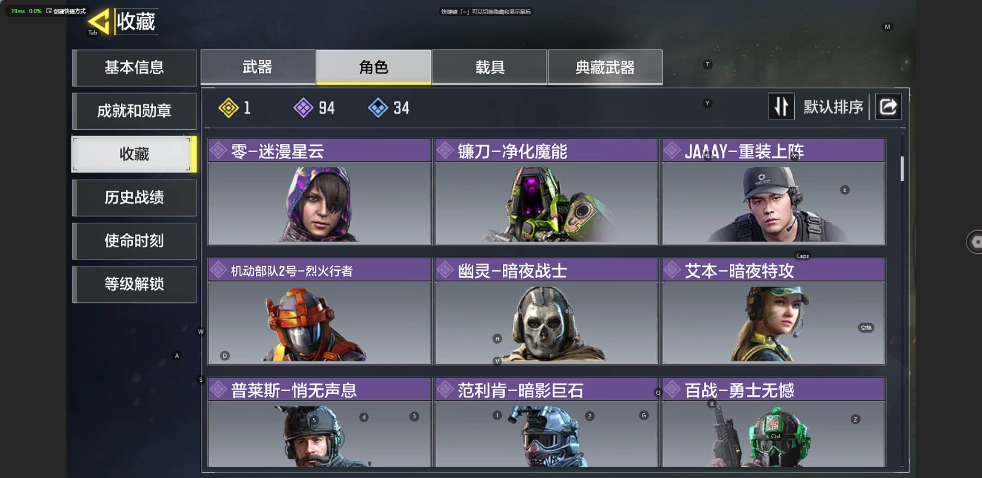Select the 幽灵-暗夜战士 character card
982x478 pixels.
pos(546,311)
